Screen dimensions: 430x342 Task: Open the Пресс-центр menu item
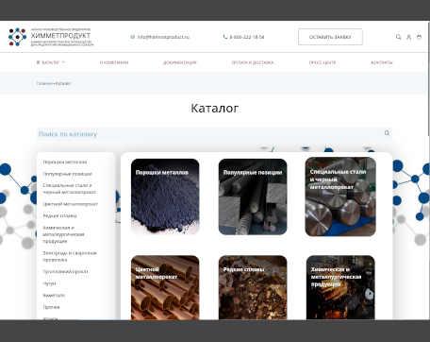tap(322, 62)
